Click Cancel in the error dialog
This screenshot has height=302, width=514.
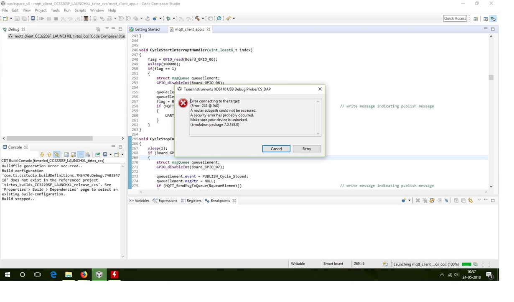276,149
